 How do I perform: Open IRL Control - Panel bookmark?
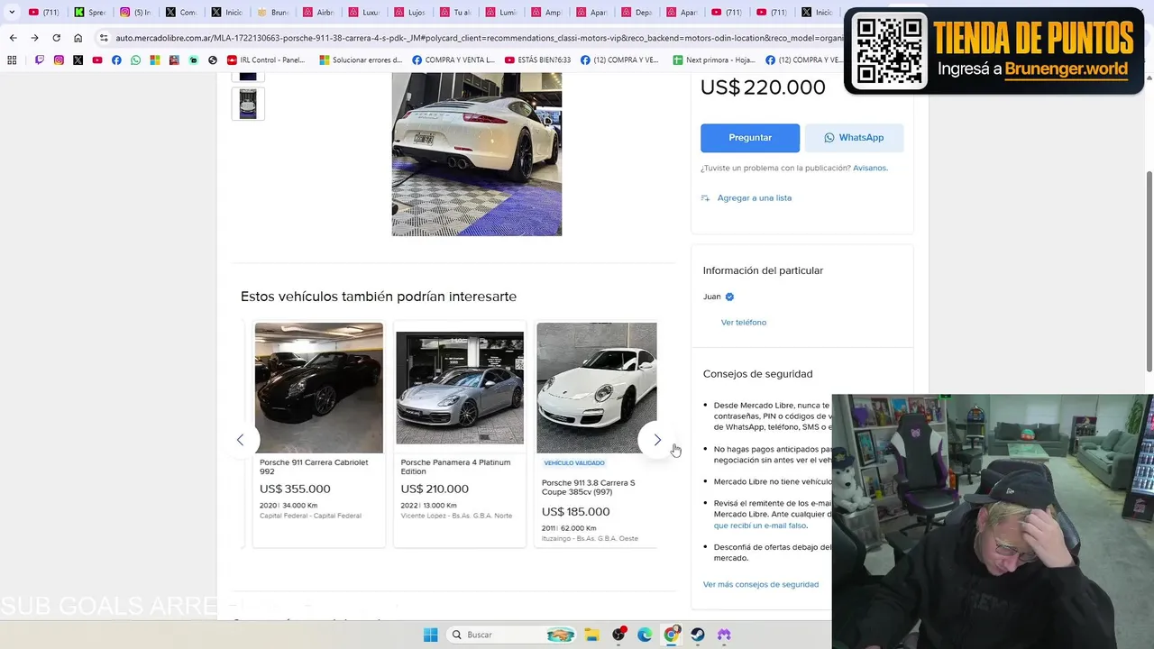(266, 59)
